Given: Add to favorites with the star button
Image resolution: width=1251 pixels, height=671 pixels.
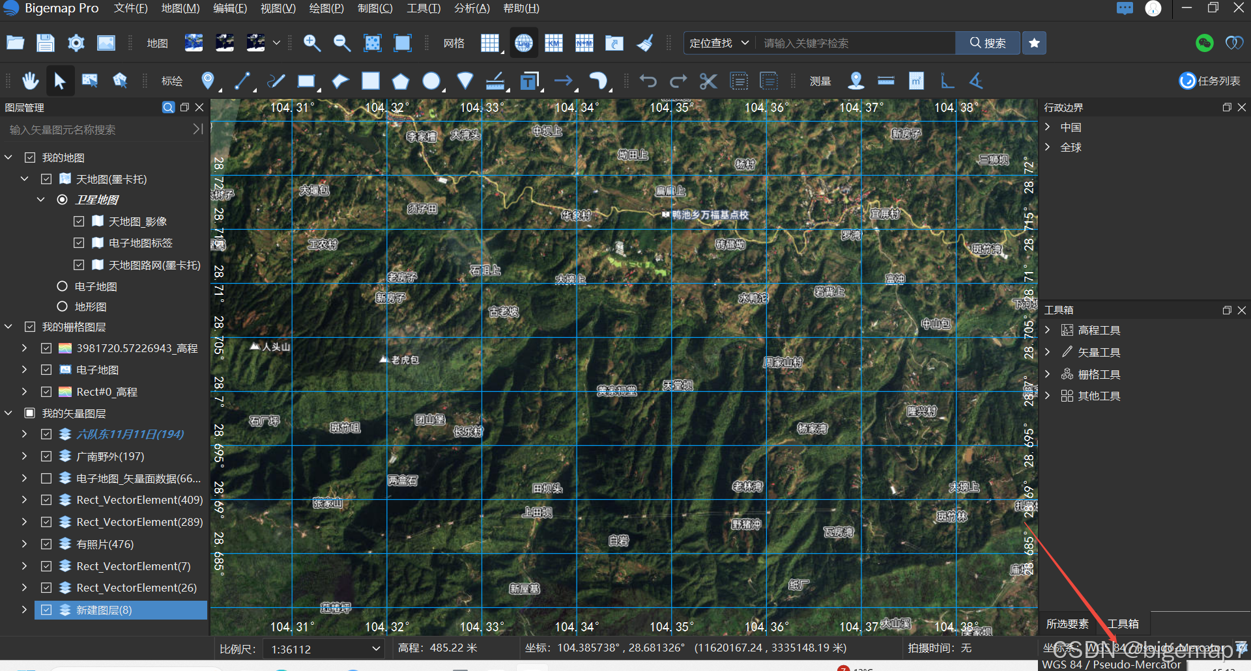Looking at the screenshot, I should point(1034,43).
